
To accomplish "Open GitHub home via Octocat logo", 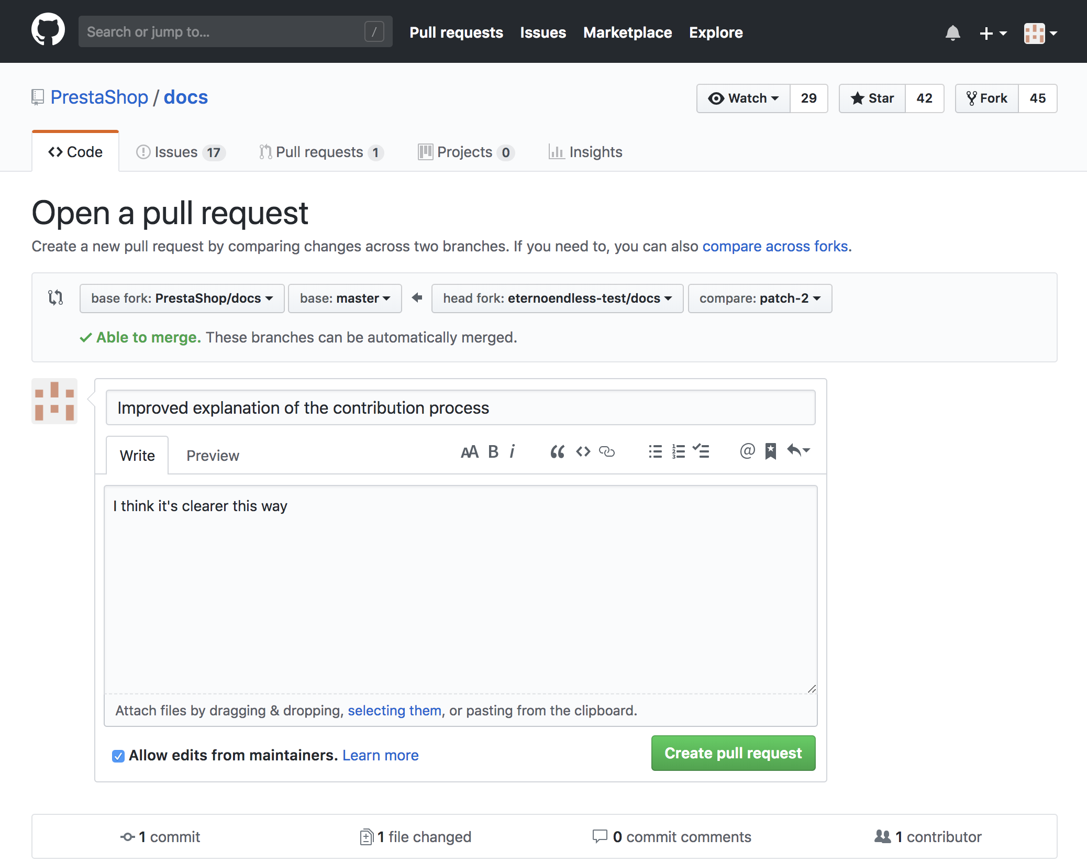I will coord(48,30).
